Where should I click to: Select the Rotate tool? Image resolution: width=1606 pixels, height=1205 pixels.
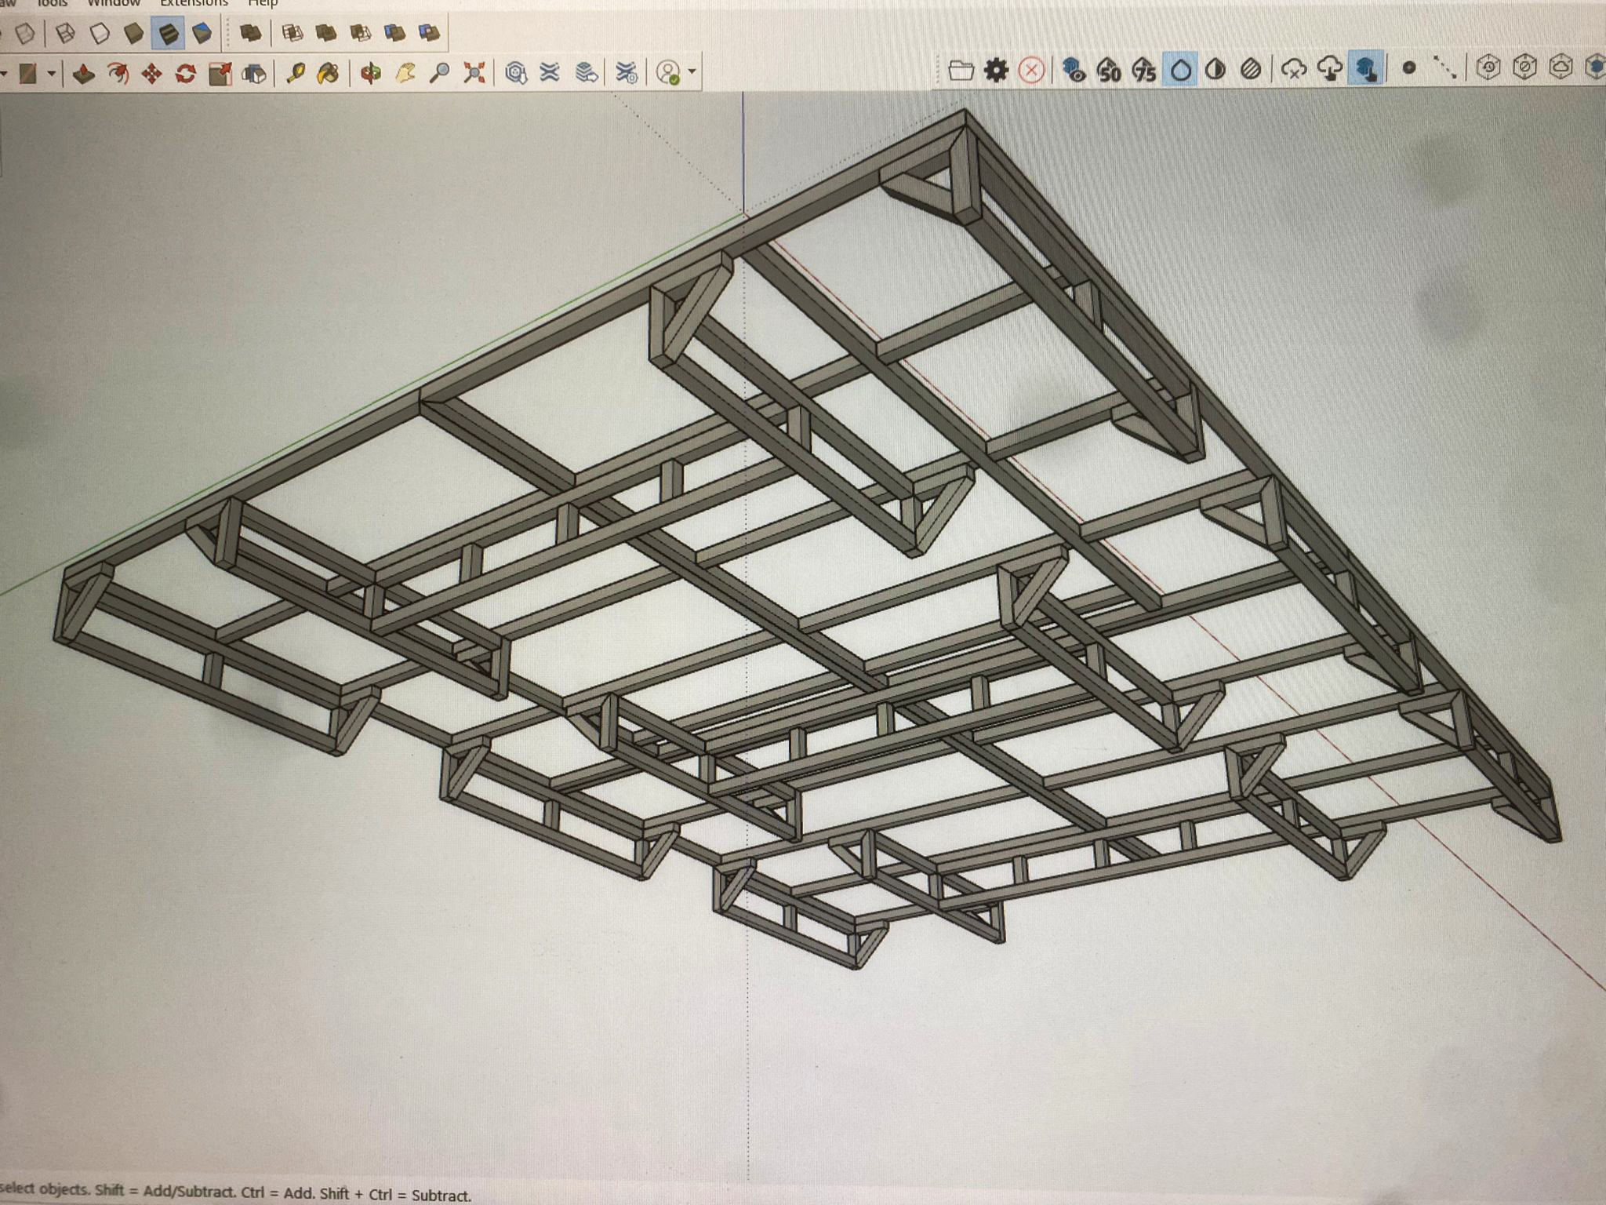186,74
